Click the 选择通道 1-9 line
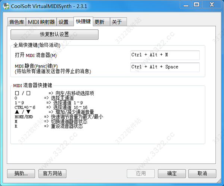Screen dimensions: 224x186 click(x=49, y=103)
